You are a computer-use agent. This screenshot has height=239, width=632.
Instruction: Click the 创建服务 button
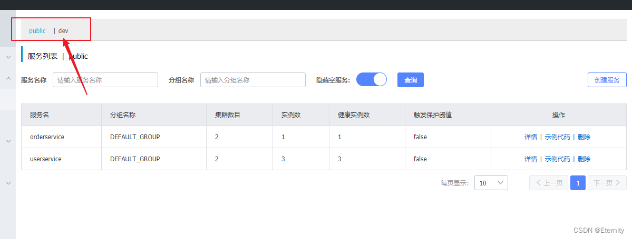click(607, 80)
